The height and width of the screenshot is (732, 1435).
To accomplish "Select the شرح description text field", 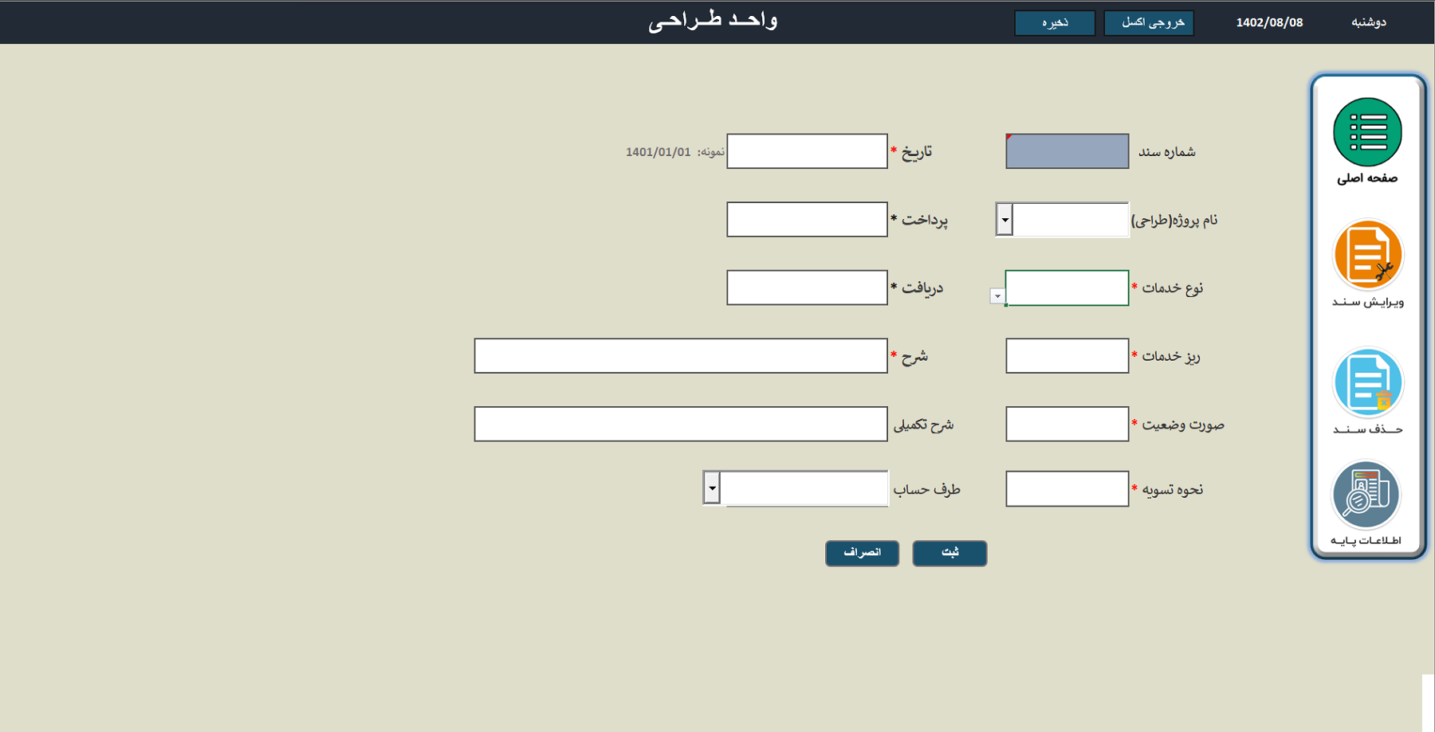I will tap(682, 355).
